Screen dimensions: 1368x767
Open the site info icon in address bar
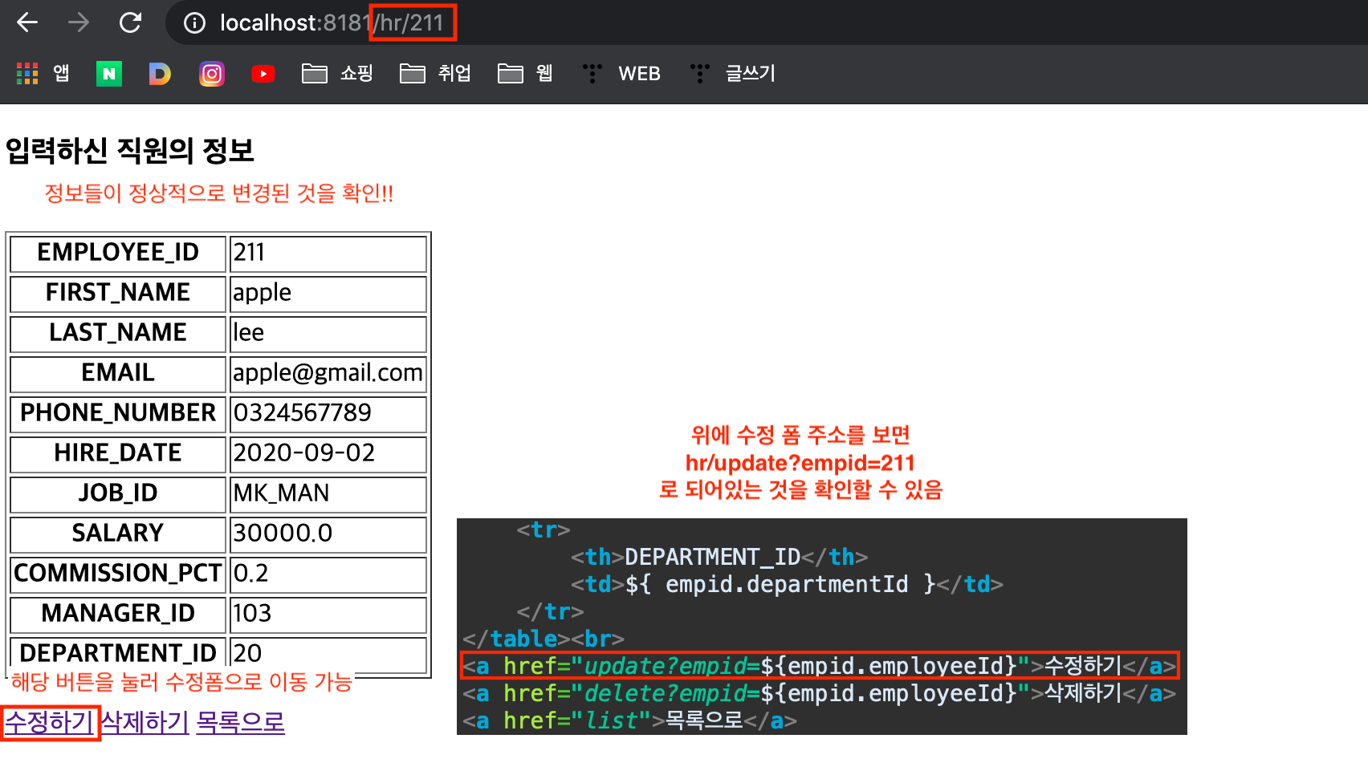point(194,22)
